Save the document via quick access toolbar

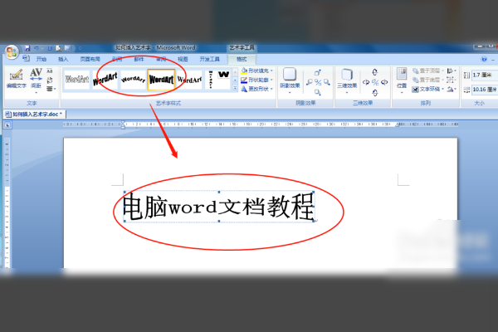(27, 48)
